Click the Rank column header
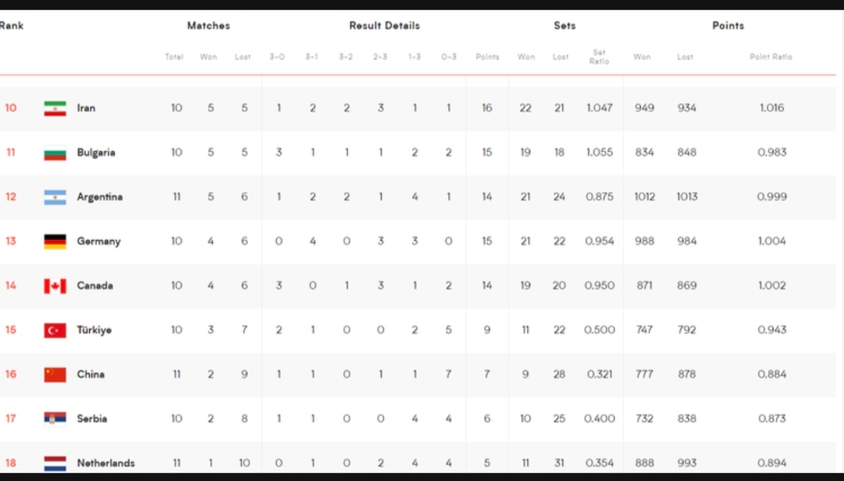 point(11,26)
